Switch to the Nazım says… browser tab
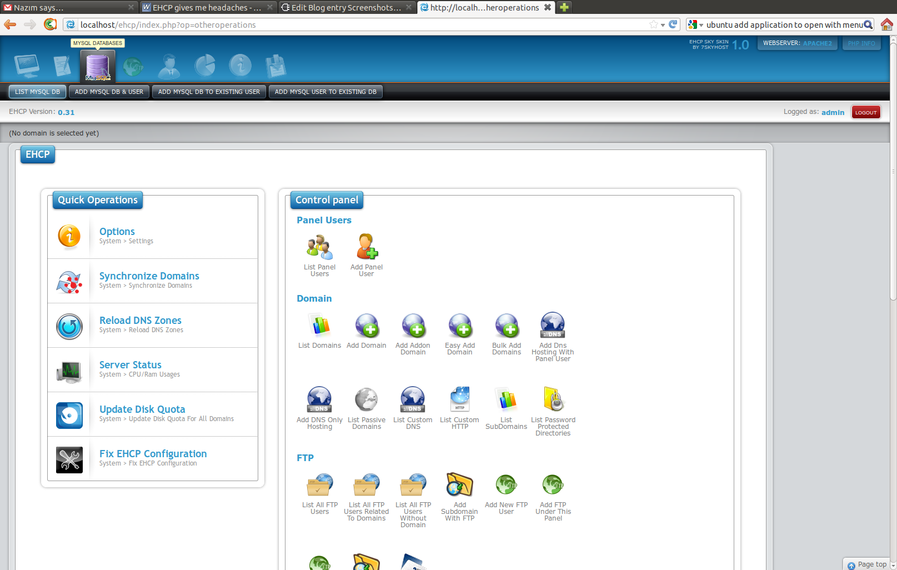 [68, 7]
